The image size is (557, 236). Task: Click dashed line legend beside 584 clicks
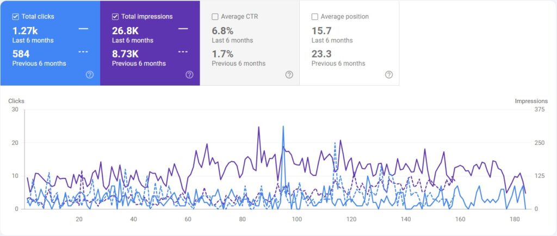83,52
